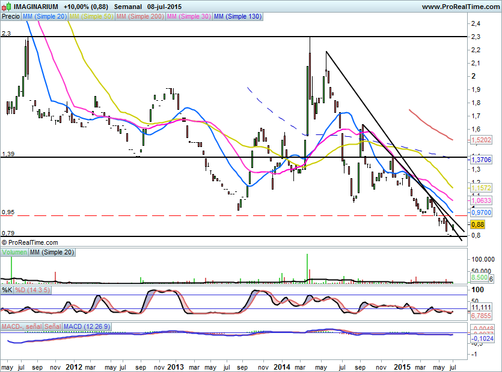Click the 6,7855 stochastic %D value tag

click(x=481, y=316)
